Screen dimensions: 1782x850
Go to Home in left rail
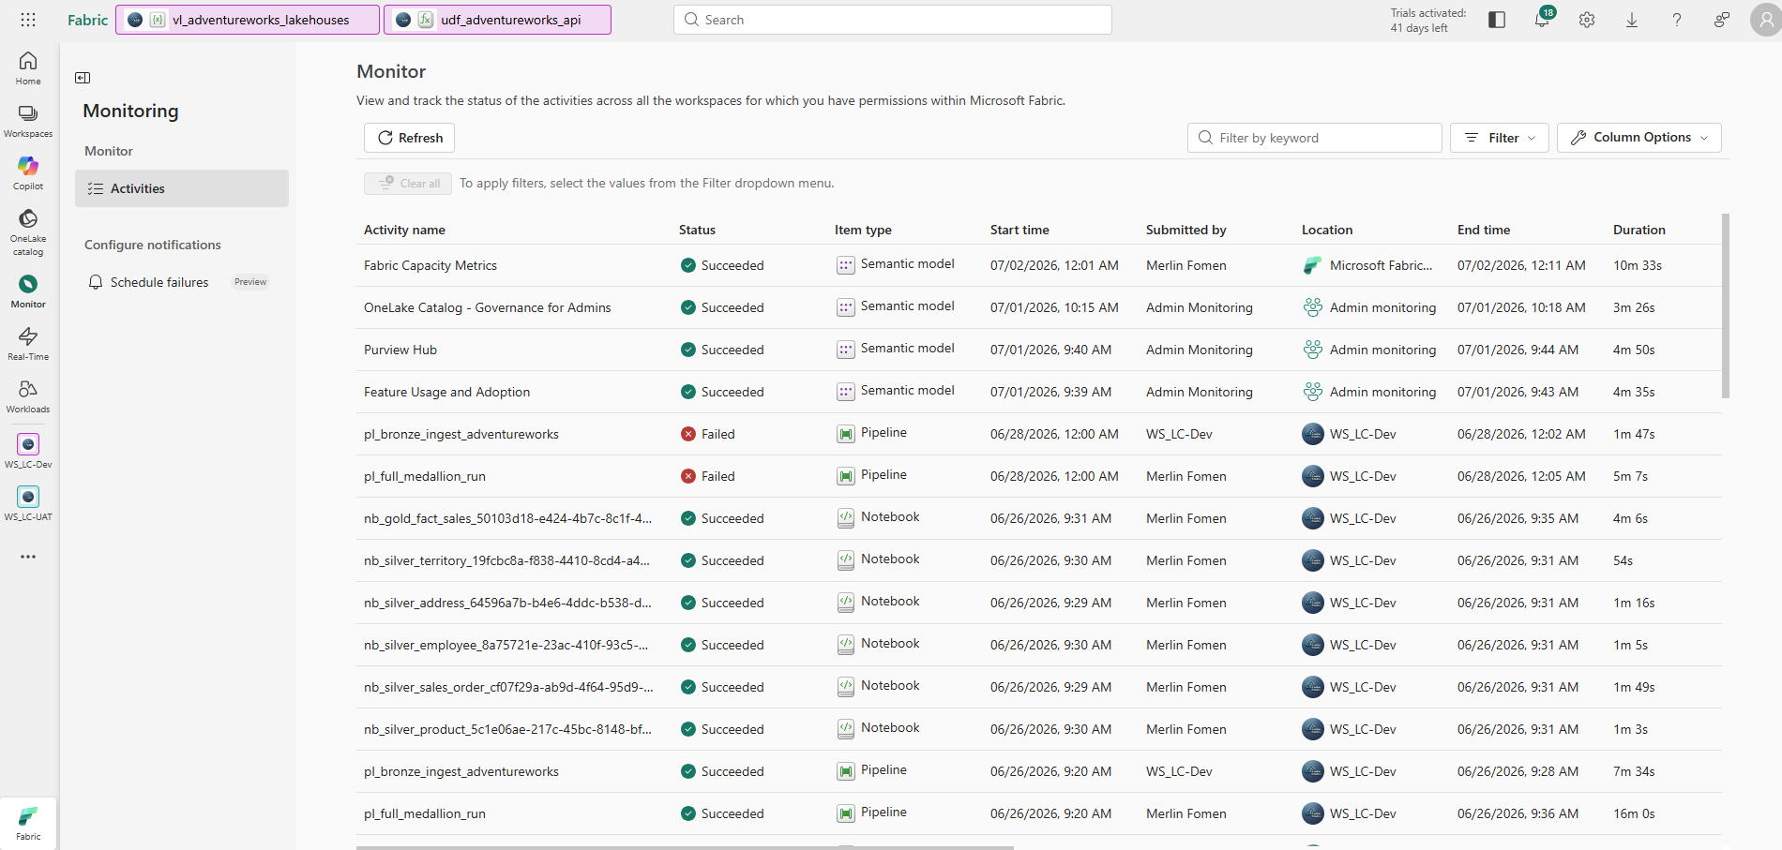(28, 68)
